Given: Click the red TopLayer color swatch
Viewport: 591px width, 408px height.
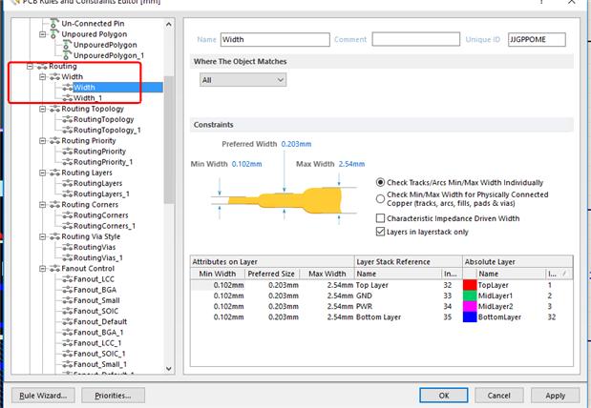Looking at the screenshot, I should point(469,285).
